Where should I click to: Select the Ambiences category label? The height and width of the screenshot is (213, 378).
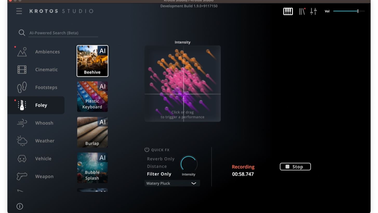pyautogui.click(x=48, y=52)
